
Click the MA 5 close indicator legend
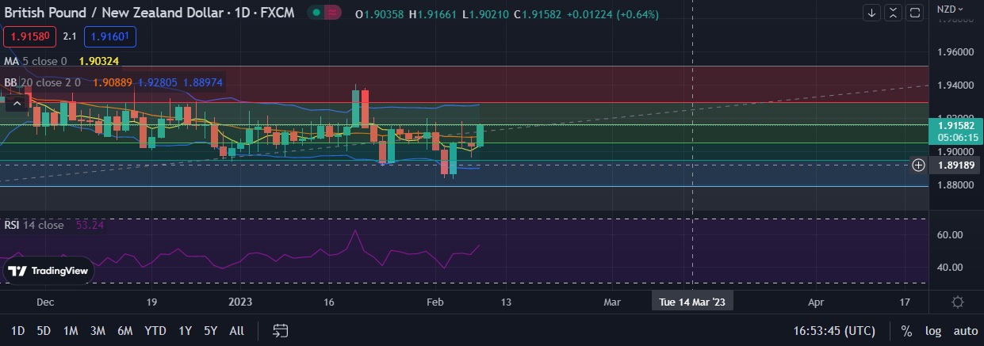pos(36,60)
